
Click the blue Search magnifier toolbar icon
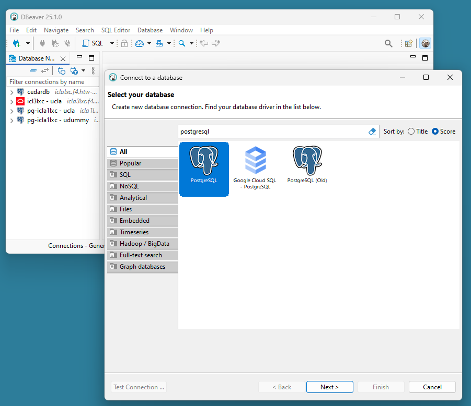[182, 43]
